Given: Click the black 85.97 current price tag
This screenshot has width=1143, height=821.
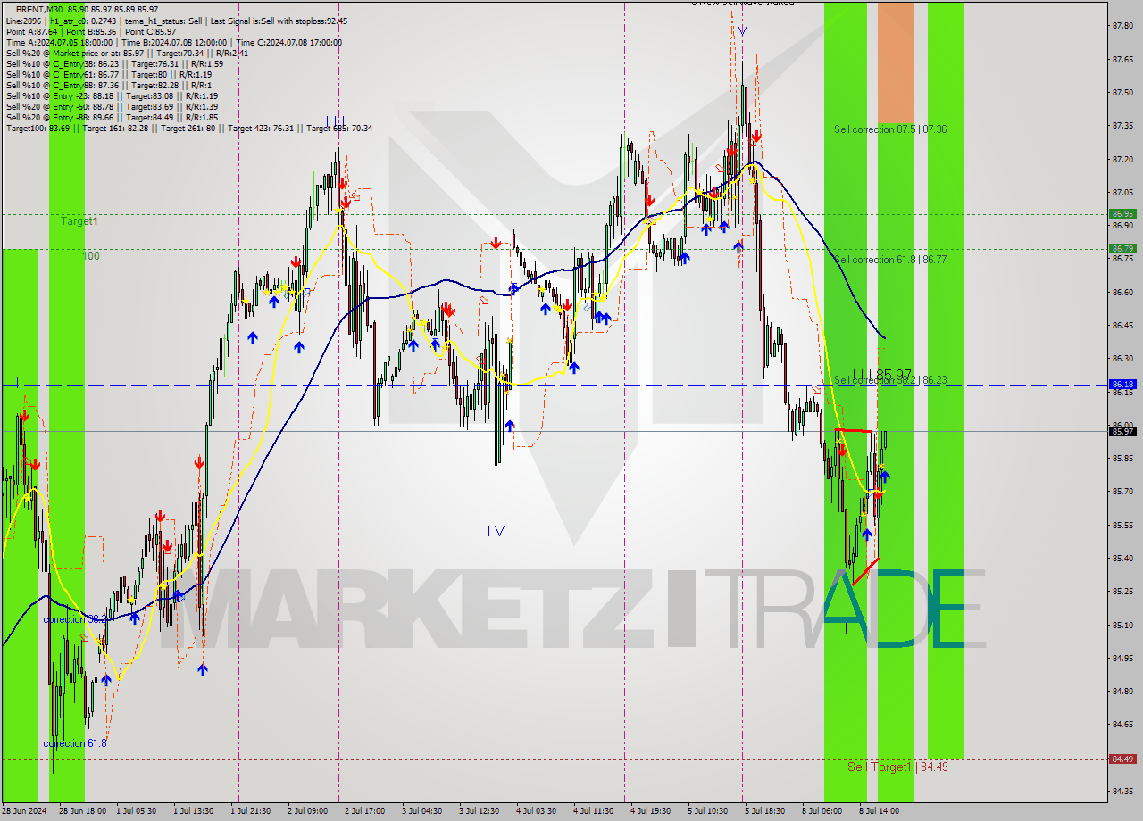Looking at the screenshot, I should [1122, 431].
